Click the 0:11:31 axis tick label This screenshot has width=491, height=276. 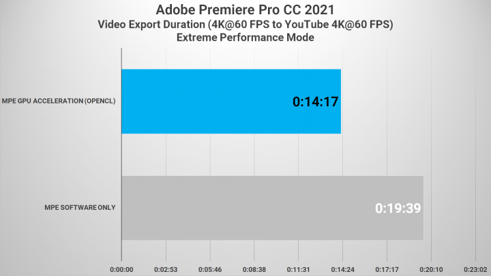click(299, 269)
